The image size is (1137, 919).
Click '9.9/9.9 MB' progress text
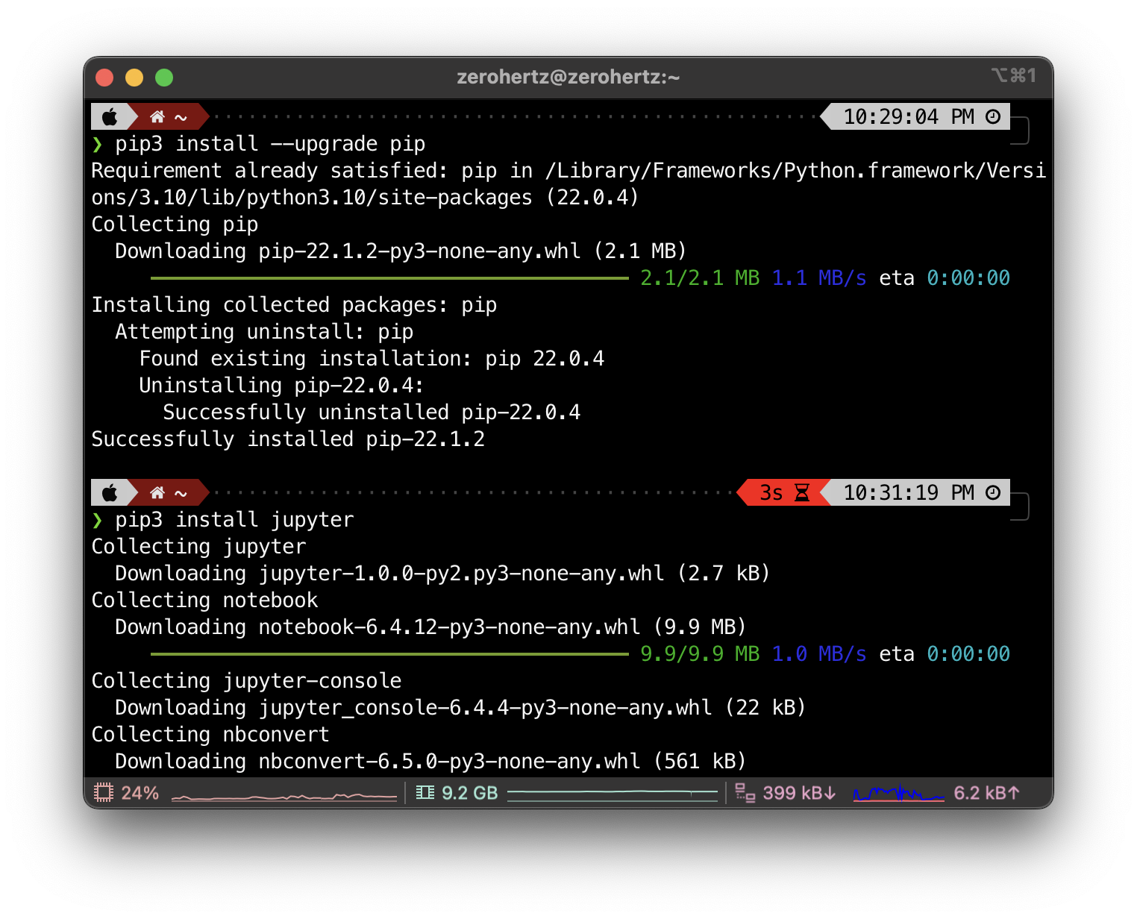(x=700, y=653)
